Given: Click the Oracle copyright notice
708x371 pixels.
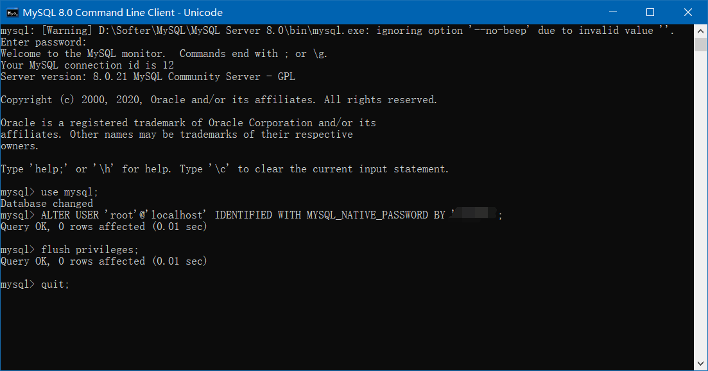Looking at the screenshot, I should [x=218, y=99].
